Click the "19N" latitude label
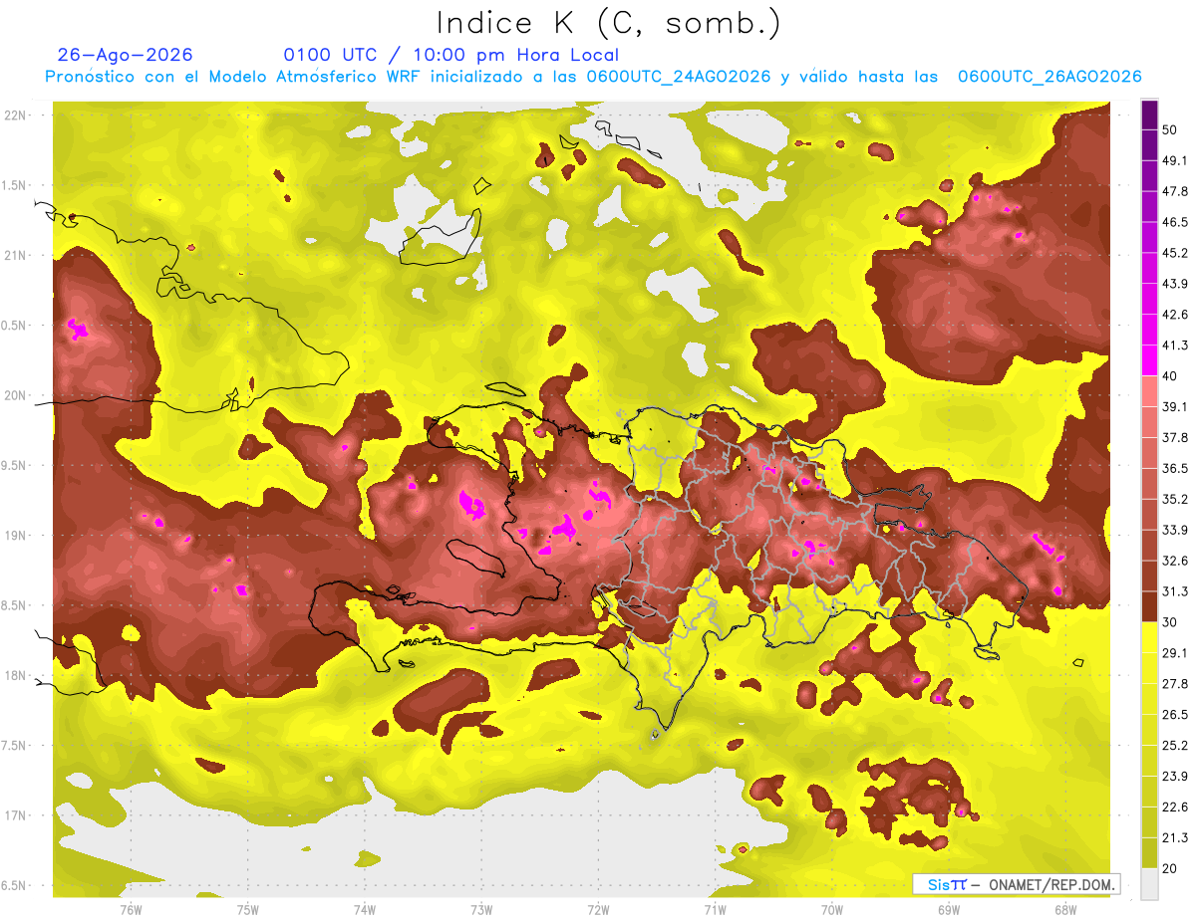1196x923 pixels. click(15, 535)
